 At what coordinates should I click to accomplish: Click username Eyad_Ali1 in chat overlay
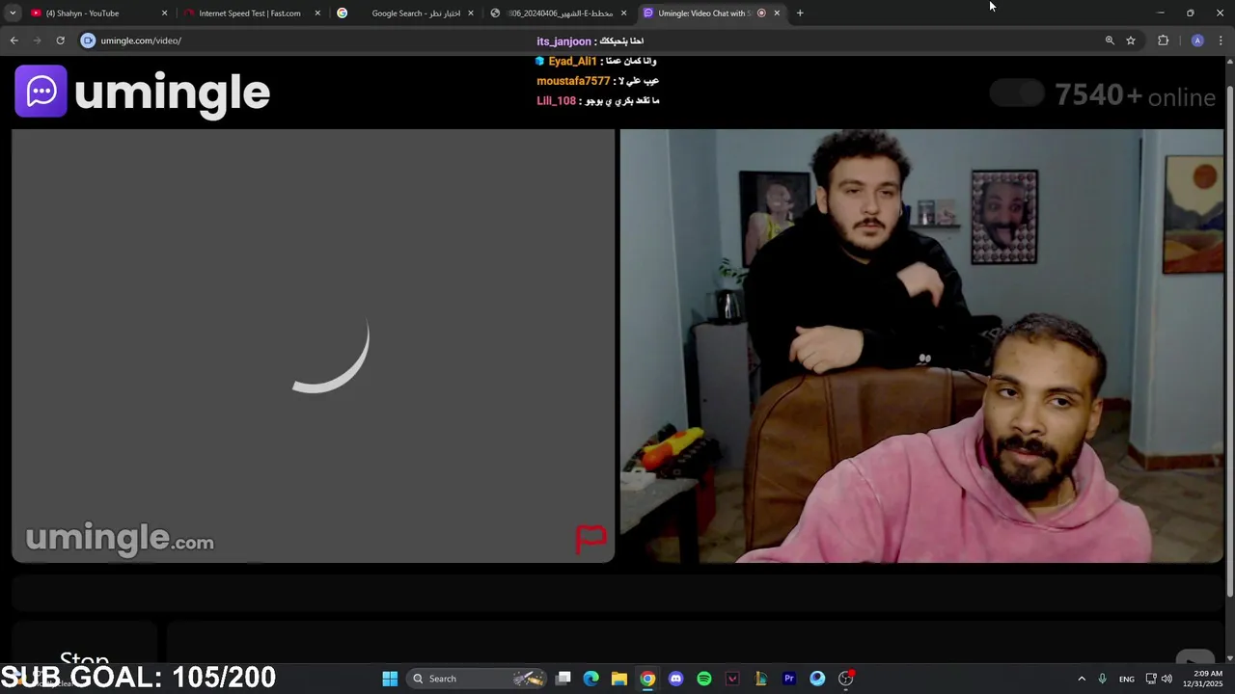coord(572,62)
